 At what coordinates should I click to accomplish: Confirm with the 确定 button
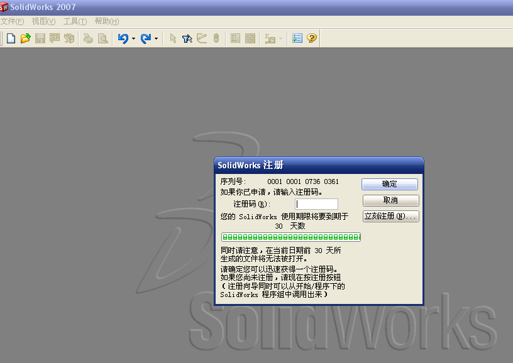click(x=390, y=184)
